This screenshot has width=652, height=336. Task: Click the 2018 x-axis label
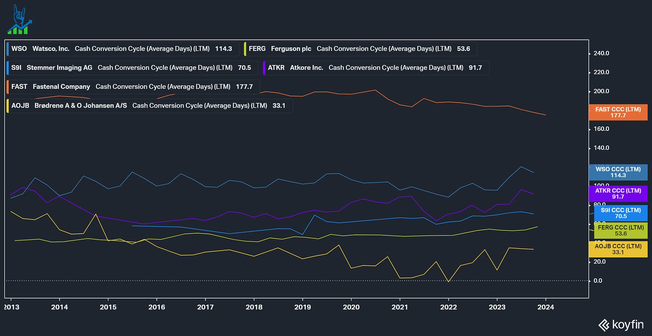(254, 307)
